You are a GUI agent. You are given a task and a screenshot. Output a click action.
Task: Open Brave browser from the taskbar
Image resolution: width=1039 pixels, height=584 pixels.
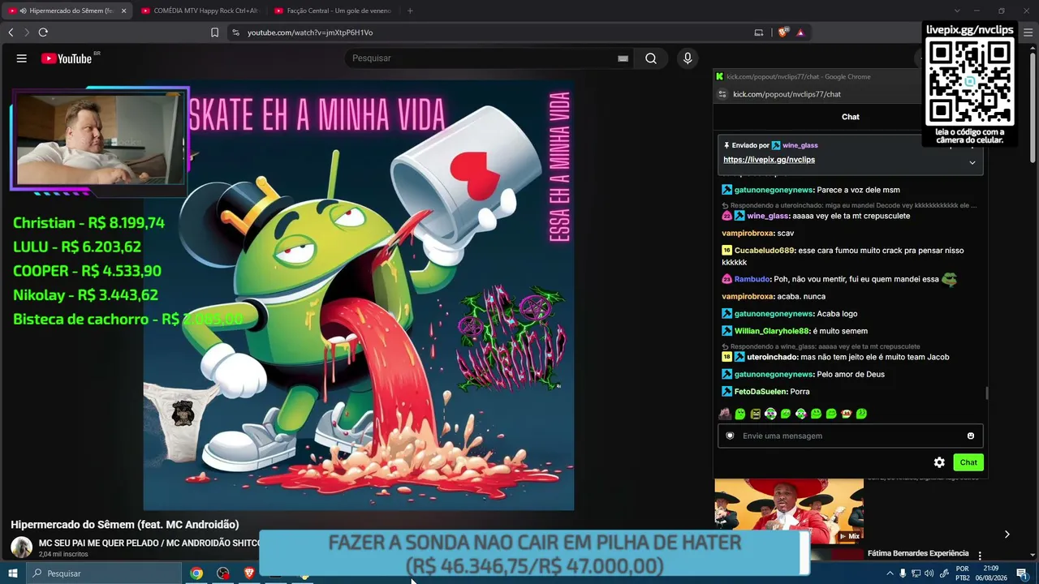pyautogui.click(x=249, y=573)
